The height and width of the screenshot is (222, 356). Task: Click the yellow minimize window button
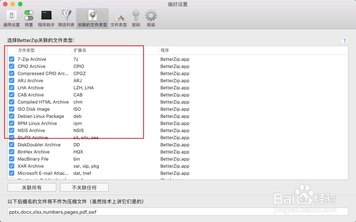[13, 4]
